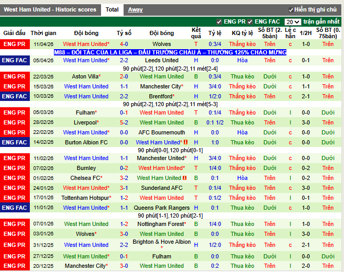
Task: Click the Tỷ số column header
Action: coord(124,33)
